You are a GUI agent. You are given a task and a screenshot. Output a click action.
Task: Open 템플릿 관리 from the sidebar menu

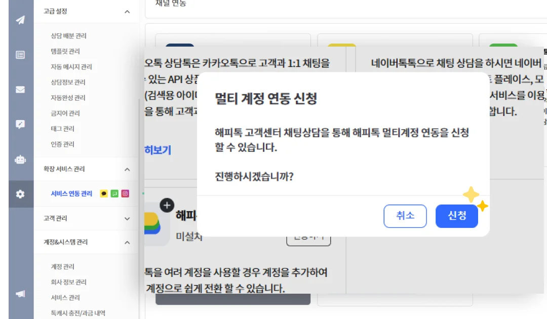pyautogui.click(x=65, y=51)
